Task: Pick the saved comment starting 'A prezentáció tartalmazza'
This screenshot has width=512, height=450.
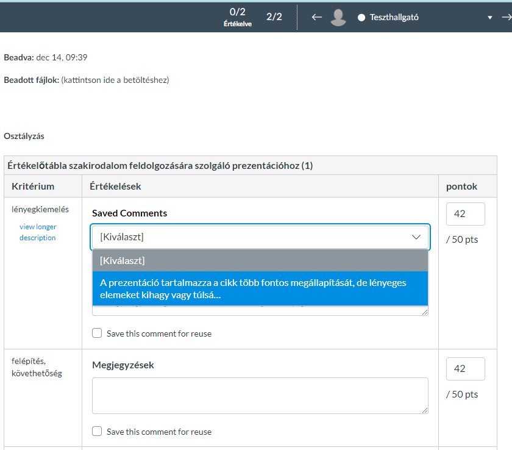Action: pyautogui.click(x=260, y=288)
